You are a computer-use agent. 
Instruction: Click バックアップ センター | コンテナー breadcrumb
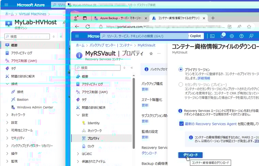point(111,45)
